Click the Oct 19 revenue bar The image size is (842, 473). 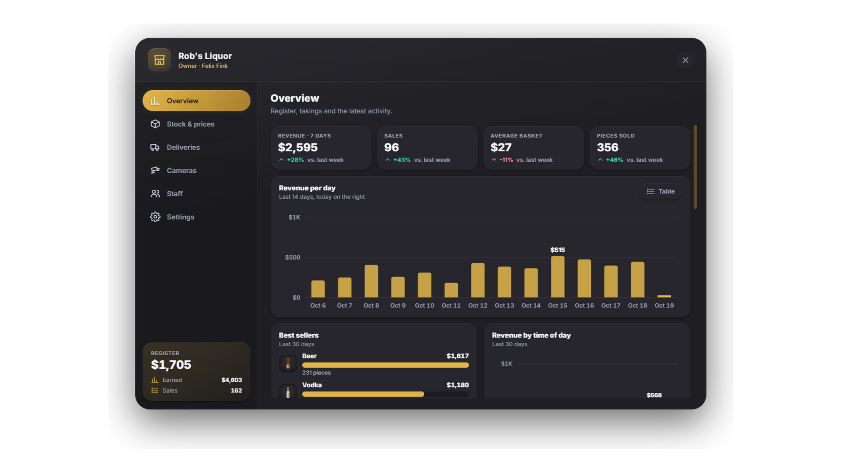pyautogui.click(x=664, y=296)
